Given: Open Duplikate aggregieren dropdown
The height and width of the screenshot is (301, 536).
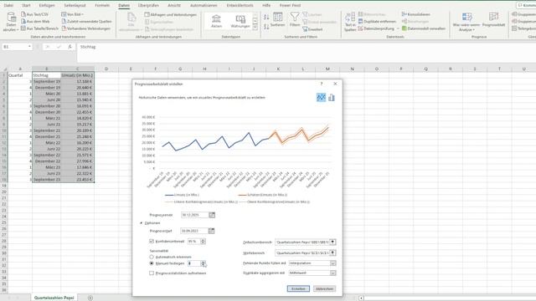Looking at the screenshot, I should 332,273.
